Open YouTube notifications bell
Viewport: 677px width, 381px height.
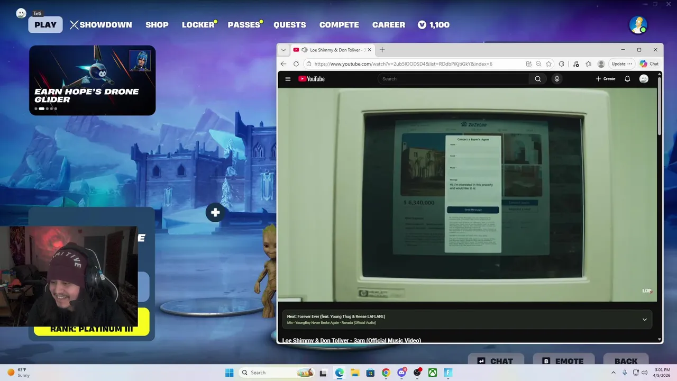pos(627,79)
